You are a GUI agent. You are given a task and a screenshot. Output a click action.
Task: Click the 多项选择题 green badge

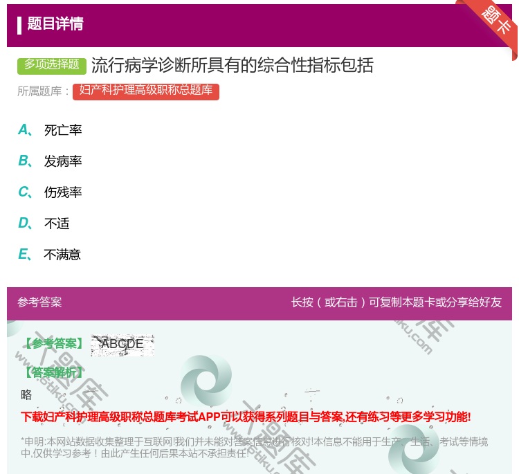52,65
